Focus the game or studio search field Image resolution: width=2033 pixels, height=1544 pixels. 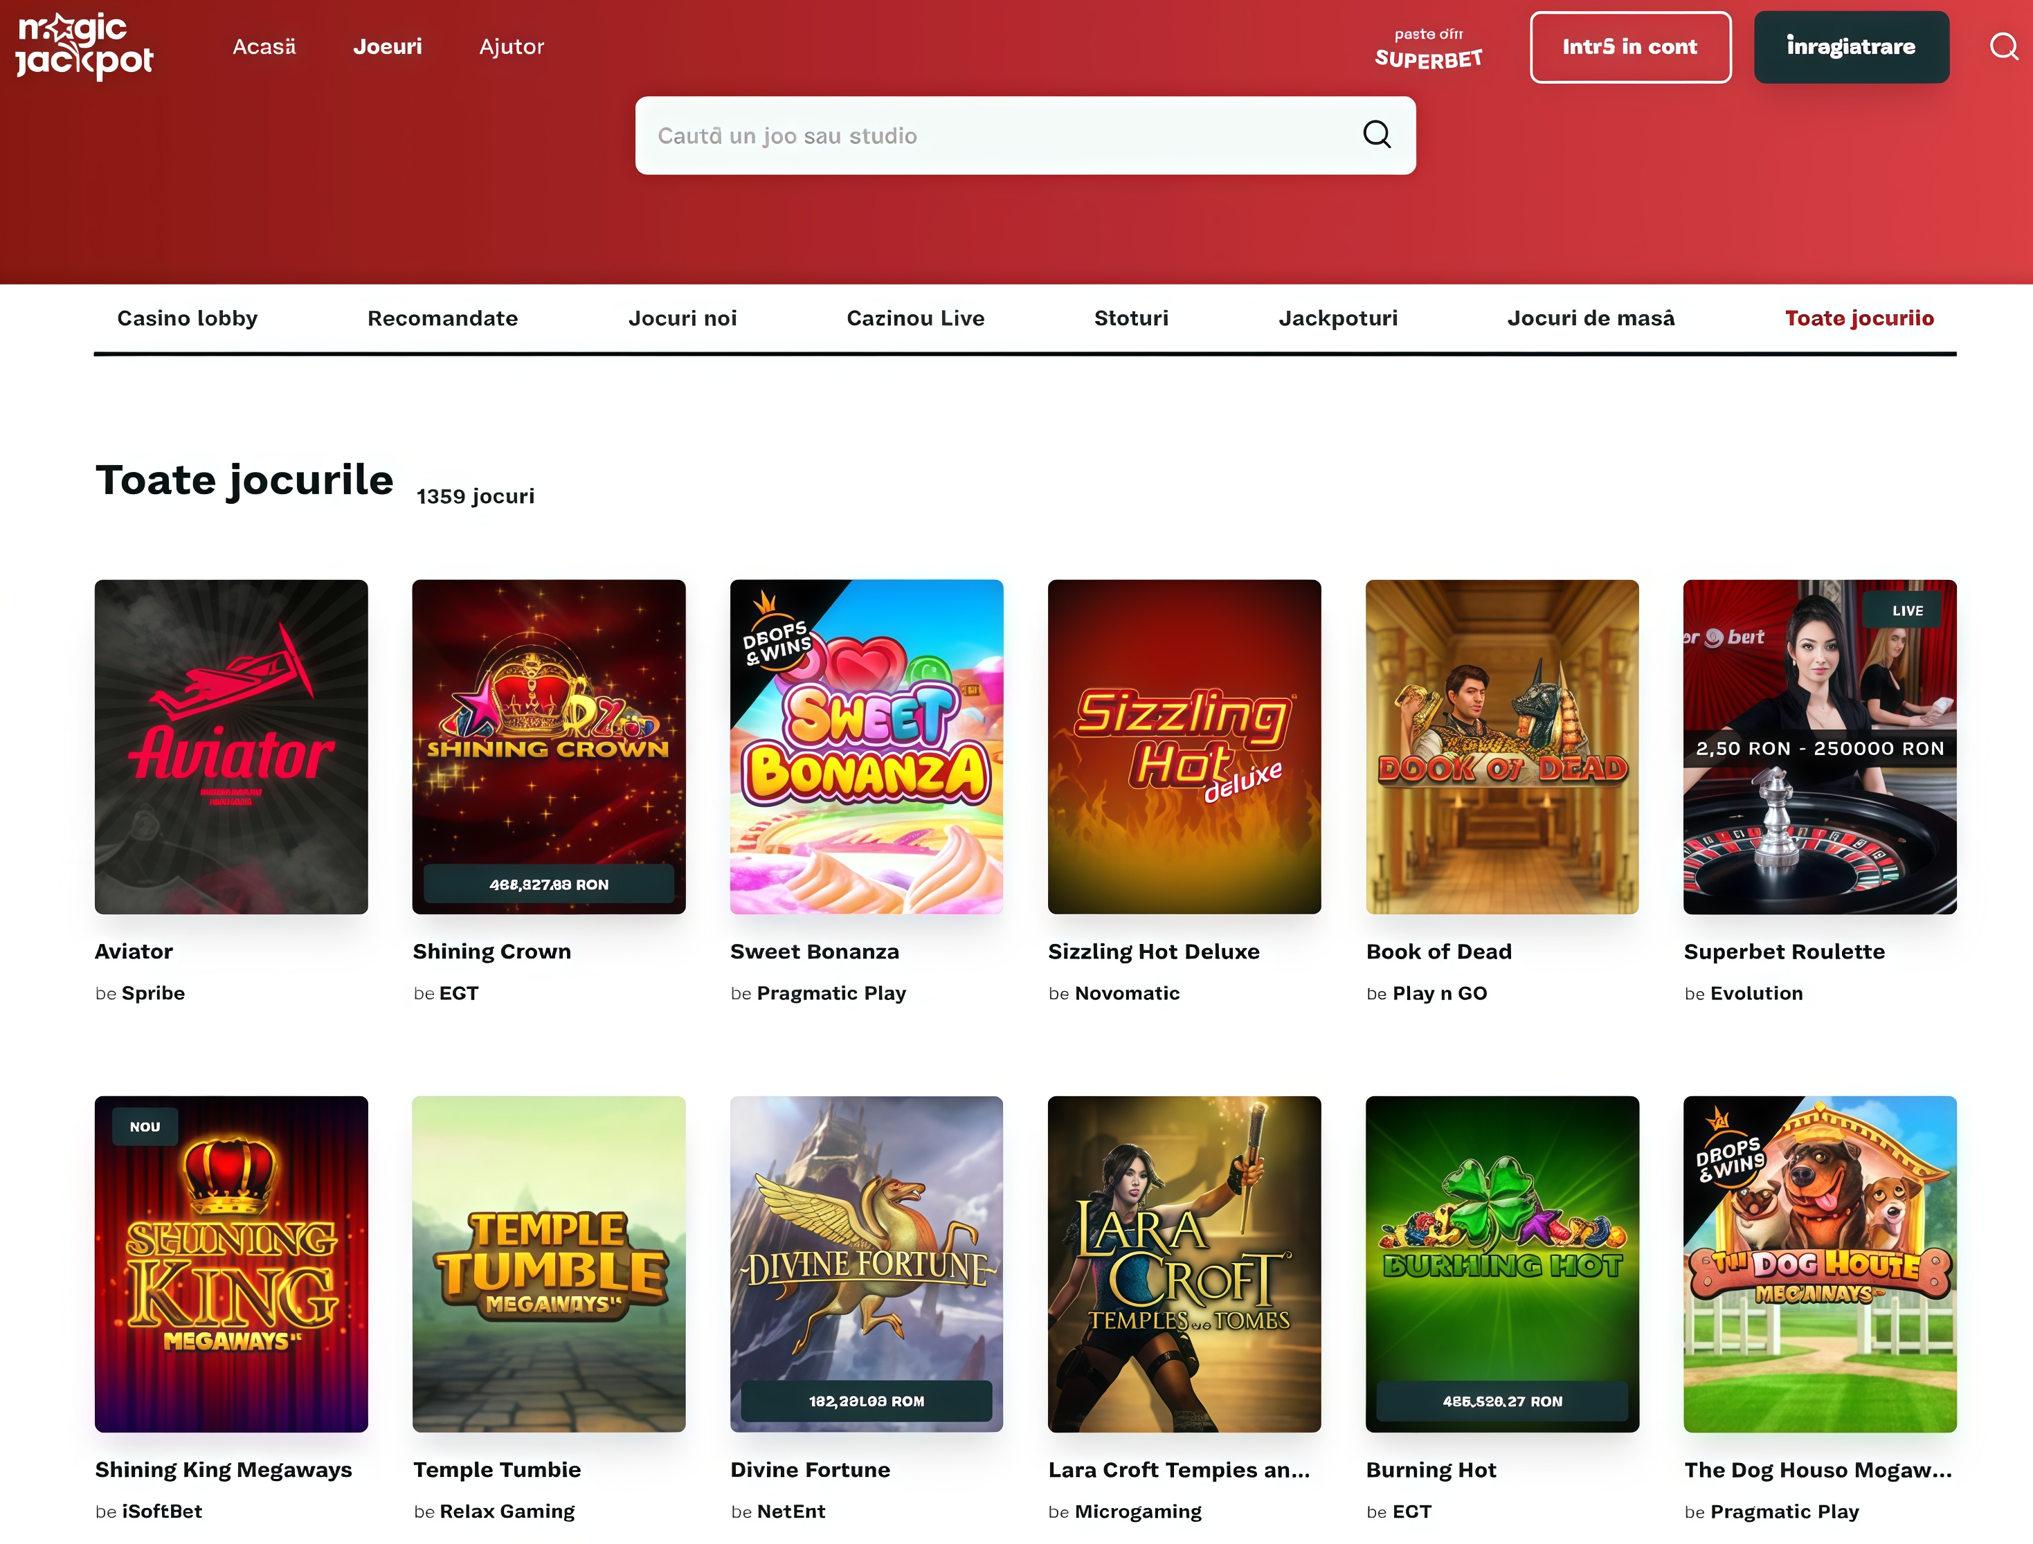tap(1024, 135)
